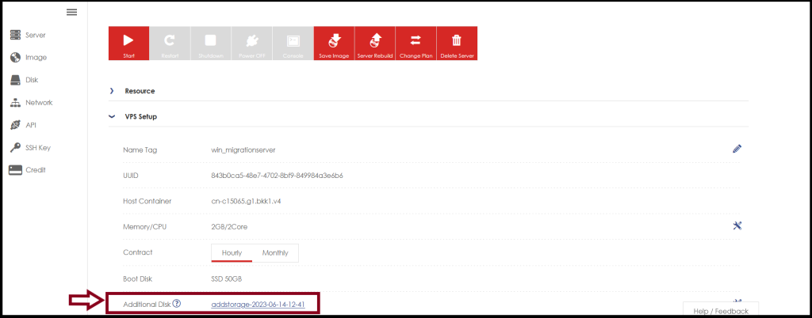This screenshot has height=318, width=812.
Task: Start the server with Start button
Action: (128, 44)
